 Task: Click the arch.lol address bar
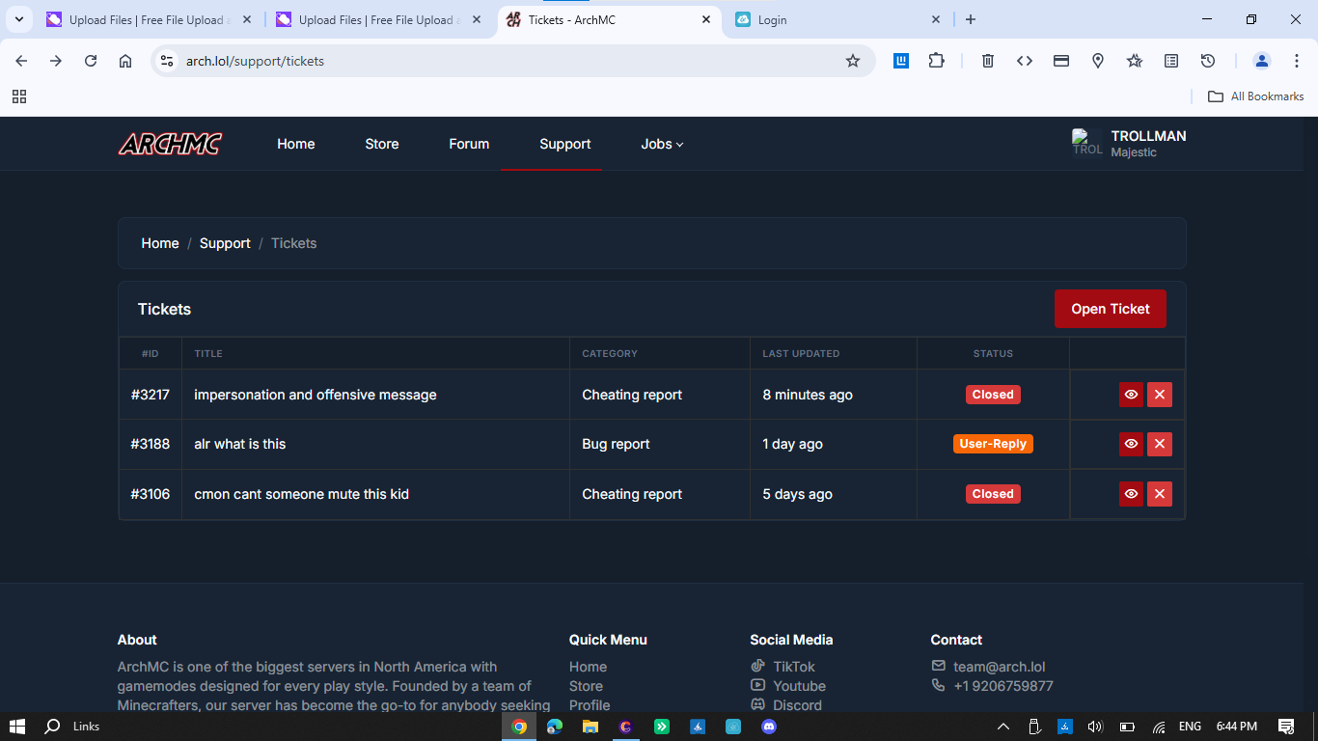click(x=511, y=61)
